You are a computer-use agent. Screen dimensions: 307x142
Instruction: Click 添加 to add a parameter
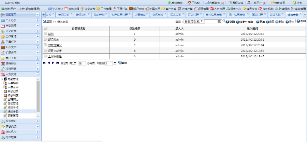point(261,22)
